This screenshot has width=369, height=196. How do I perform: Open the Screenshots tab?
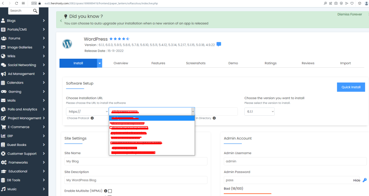(x=196, y=63)
